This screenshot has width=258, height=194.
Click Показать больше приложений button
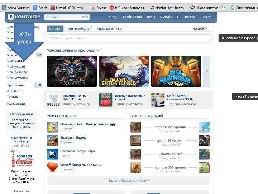128,181
